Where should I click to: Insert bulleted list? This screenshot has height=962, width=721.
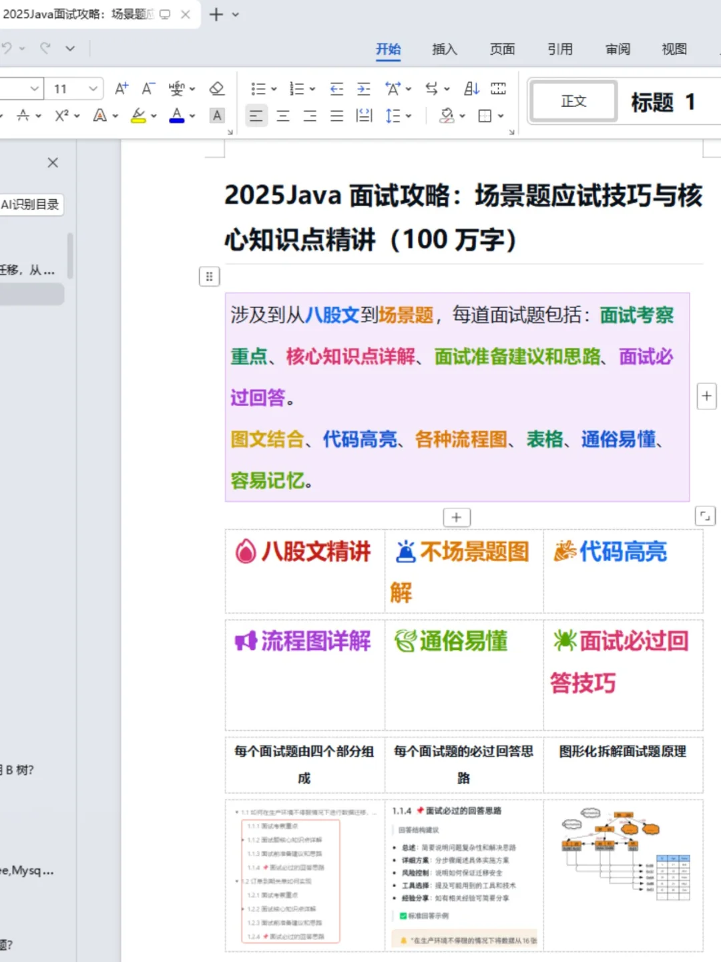point(258,88)
